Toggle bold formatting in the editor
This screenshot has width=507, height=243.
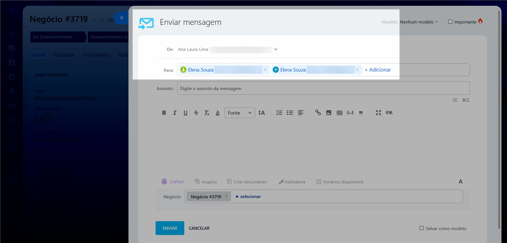(x=164, y=113)
